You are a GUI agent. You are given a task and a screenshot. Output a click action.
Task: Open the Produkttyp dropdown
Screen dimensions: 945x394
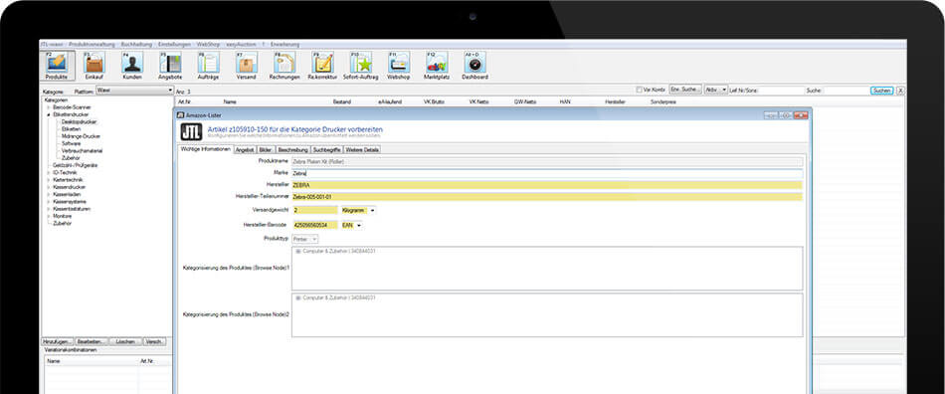[305, 239]
